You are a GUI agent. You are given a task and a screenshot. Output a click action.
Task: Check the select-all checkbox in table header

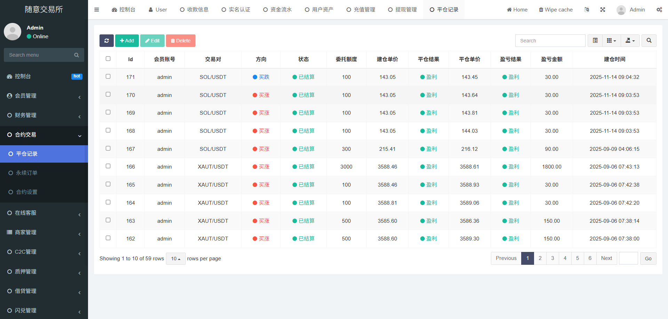[108, 59]
